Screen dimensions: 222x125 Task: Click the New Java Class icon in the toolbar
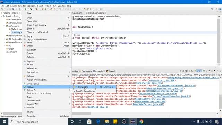tap(45, 9)
